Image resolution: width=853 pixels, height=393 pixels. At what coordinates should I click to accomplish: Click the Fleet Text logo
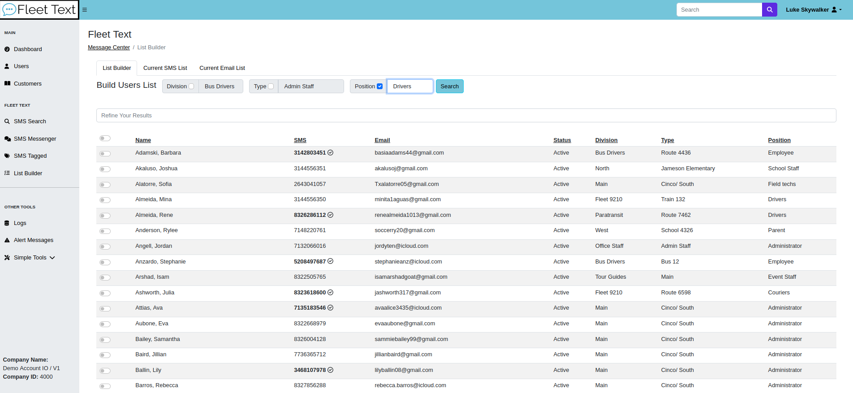(39, 9)
